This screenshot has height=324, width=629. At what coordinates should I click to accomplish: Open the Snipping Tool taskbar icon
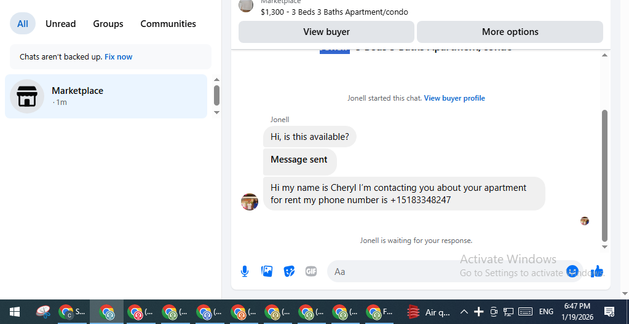click(43, 312)
